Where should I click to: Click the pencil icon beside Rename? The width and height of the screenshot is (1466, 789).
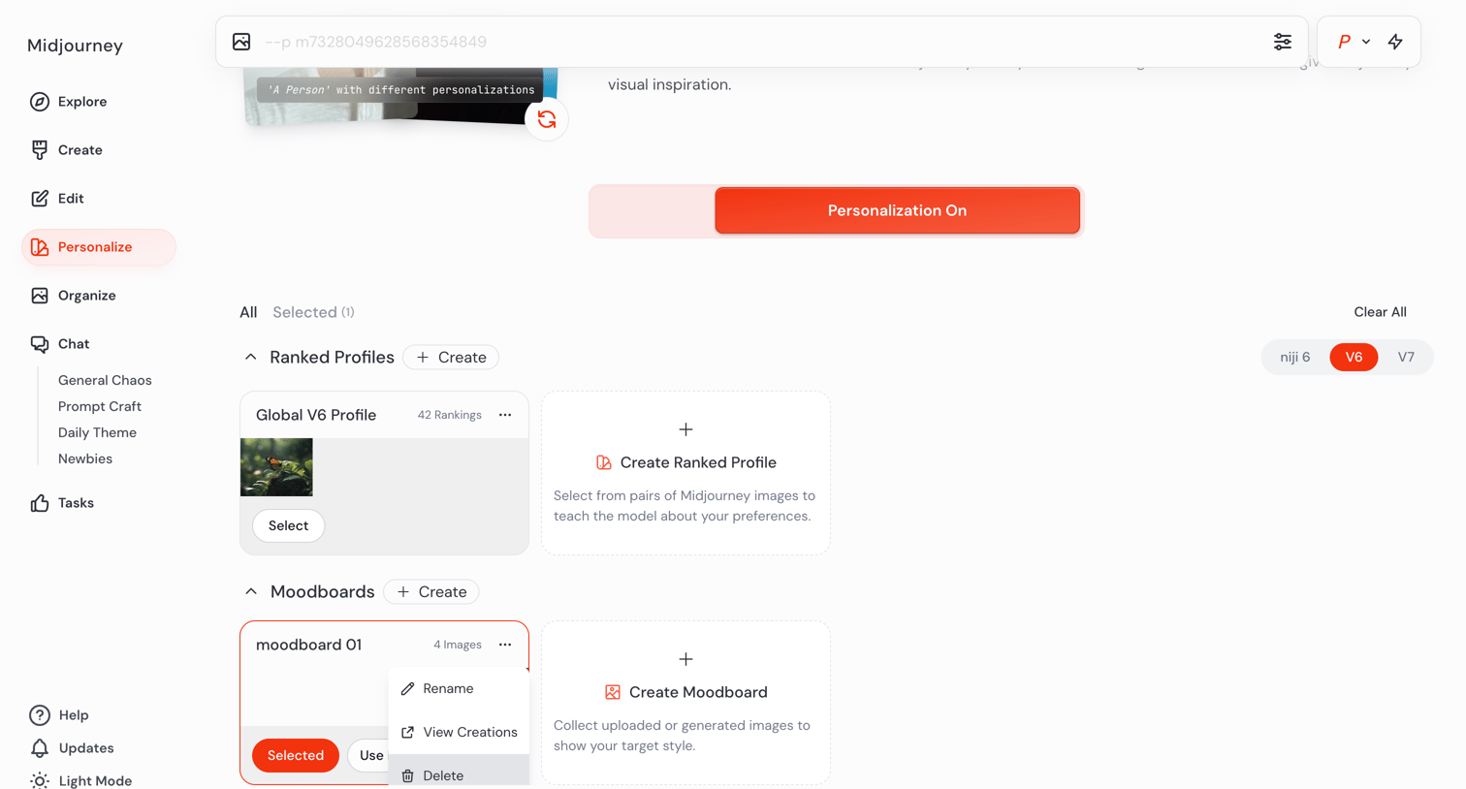(408, 689)
